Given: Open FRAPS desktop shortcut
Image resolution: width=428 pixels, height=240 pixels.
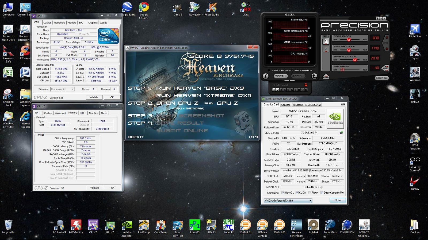Looking at the screenshot, I should click(212, 227).
